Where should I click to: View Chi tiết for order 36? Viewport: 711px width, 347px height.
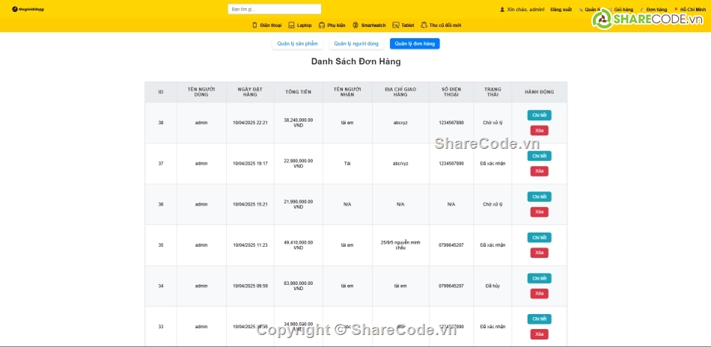tap(539, 197)
